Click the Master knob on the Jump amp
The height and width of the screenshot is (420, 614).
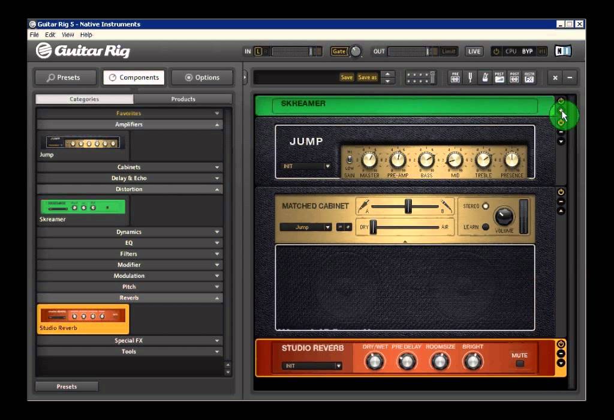[369, 160]
